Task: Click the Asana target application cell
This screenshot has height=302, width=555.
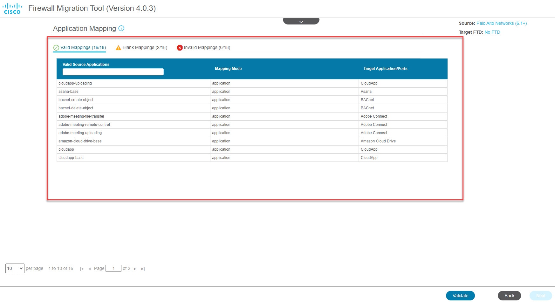Action: pyautogui.click(x=403, y=92)
